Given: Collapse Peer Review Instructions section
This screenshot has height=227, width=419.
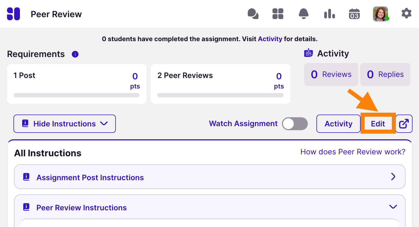Looking at the screenshot, I should [210, 207].
